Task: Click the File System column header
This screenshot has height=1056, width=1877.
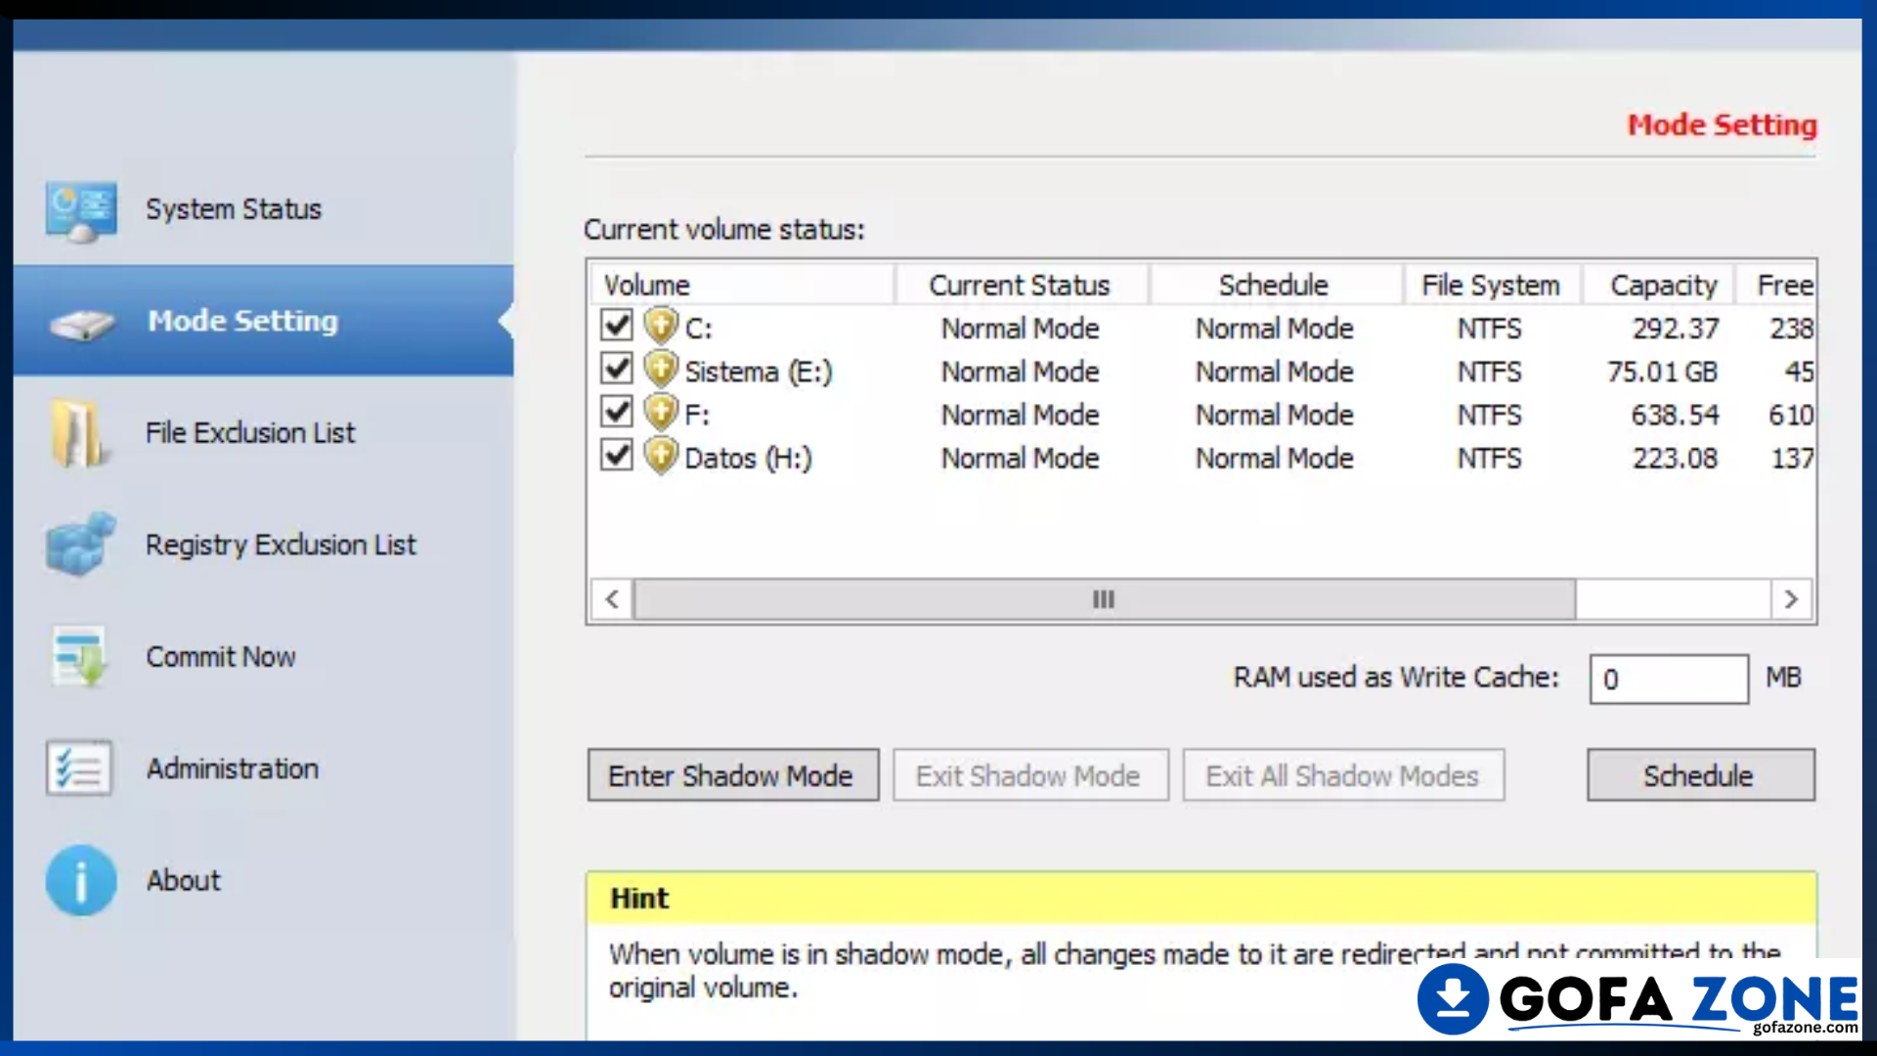Action: [x=1492, y=285]
